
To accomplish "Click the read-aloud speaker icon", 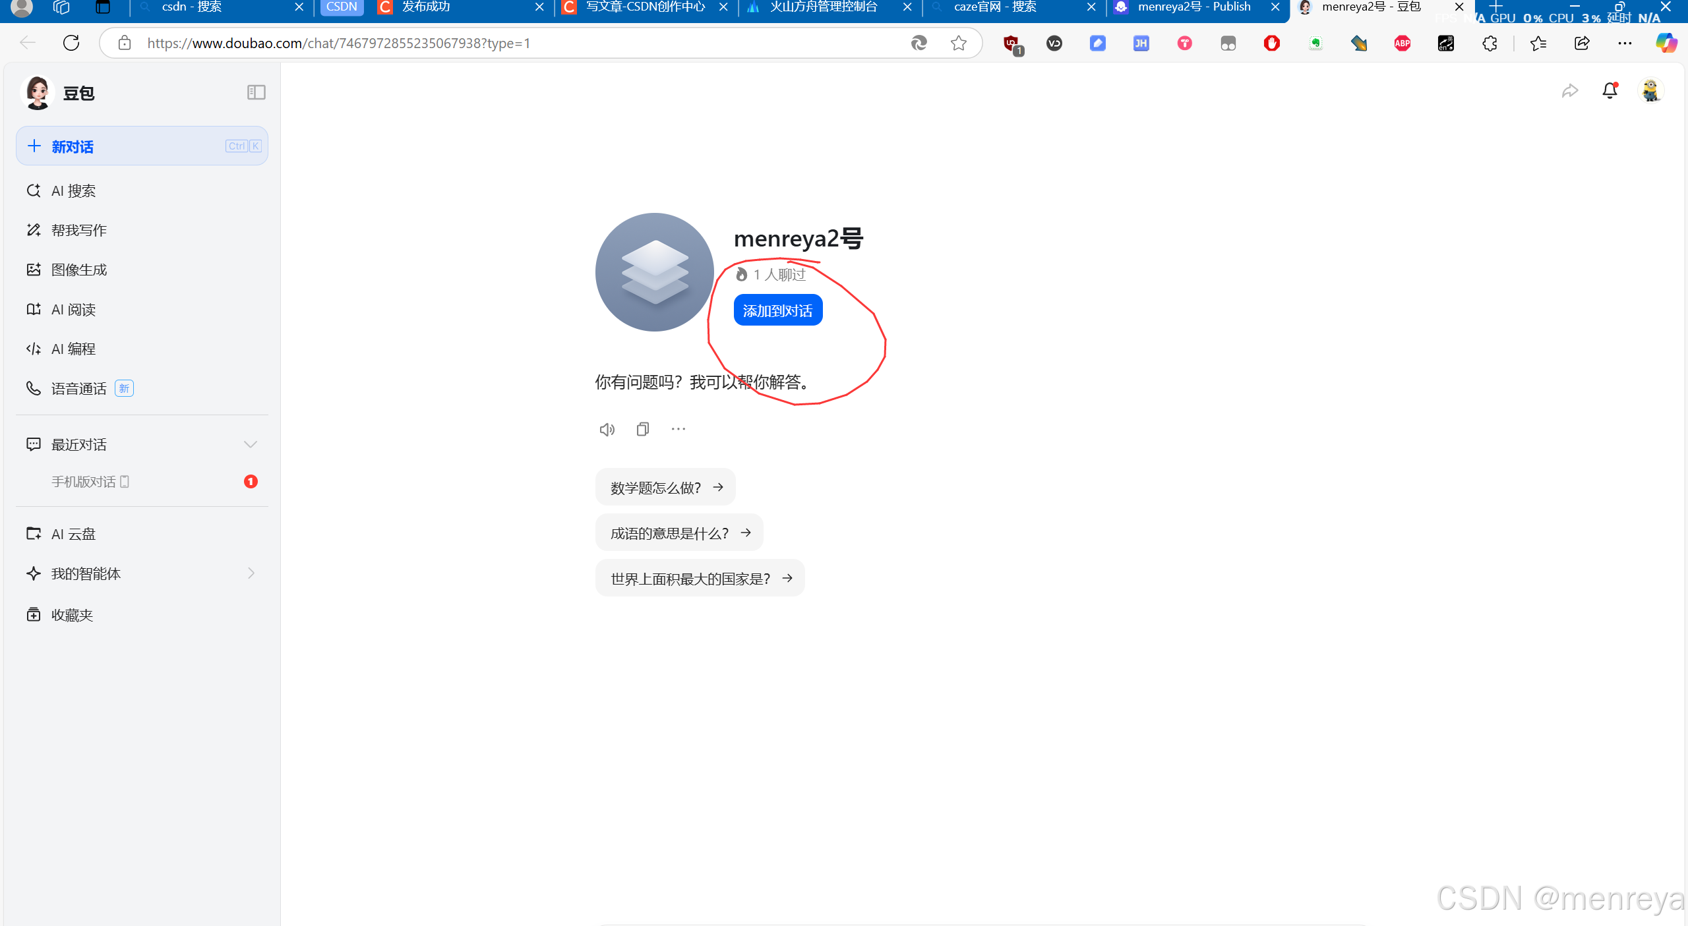I will pyautogui.click(x=607, y=430).
